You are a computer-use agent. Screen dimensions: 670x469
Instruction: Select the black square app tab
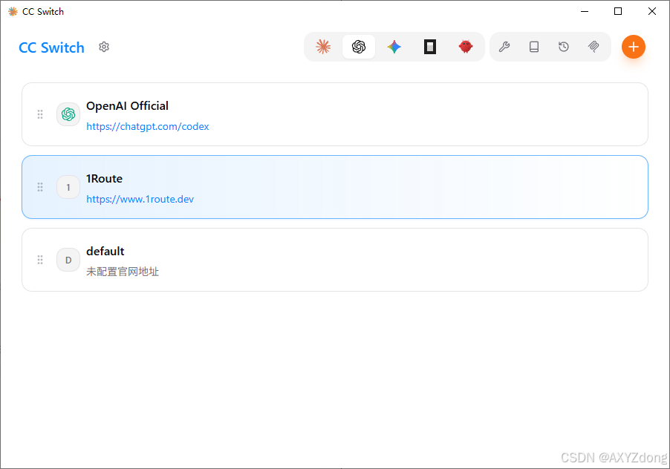click(430, 47)
